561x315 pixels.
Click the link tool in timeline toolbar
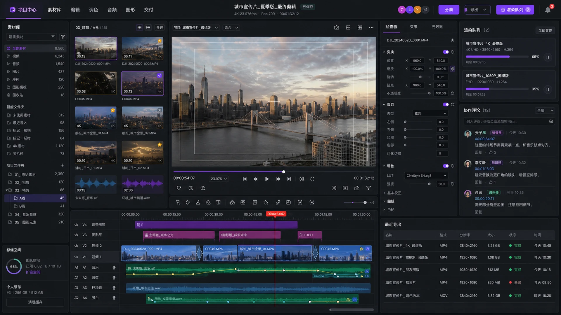coord(278,202)
